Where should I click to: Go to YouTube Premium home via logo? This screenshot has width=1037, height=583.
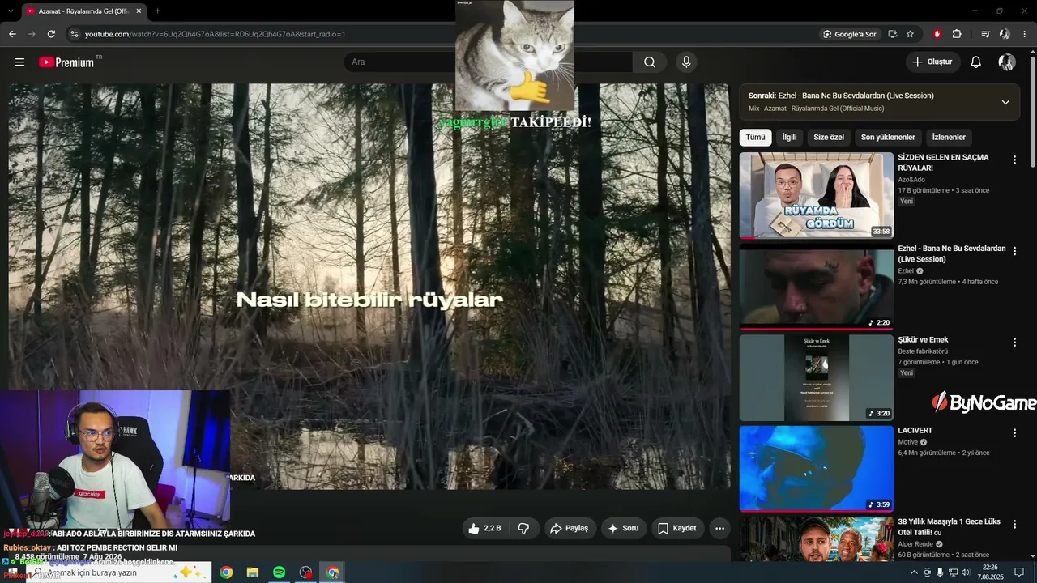pyautogui.click(x=66, y=62)
